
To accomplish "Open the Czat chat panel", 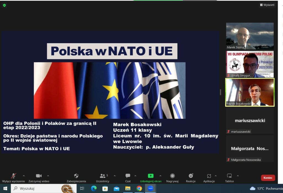I will click(128, 176).
